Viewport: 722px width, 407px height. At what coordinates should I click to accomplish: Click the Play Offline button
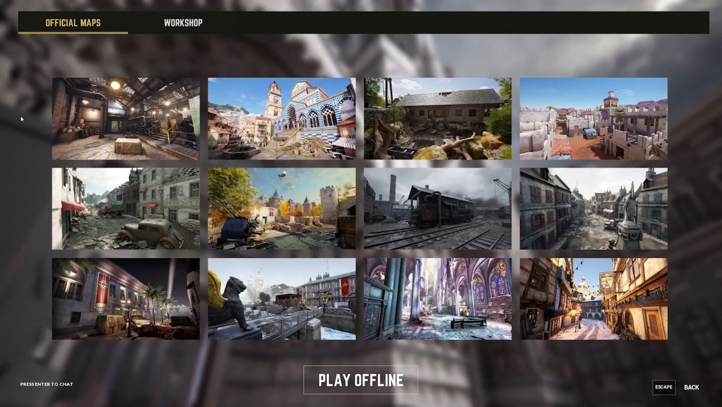click(360, 380)
